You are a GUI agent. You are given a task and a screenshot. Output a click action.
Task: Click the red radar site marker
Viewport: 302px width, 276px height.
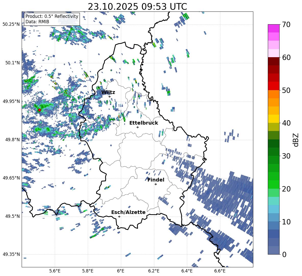click(x=40, y=110)
